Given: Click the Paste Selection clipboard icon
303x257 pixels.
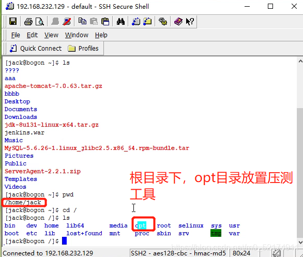Looking at the screenshot, I should point(105,21).
